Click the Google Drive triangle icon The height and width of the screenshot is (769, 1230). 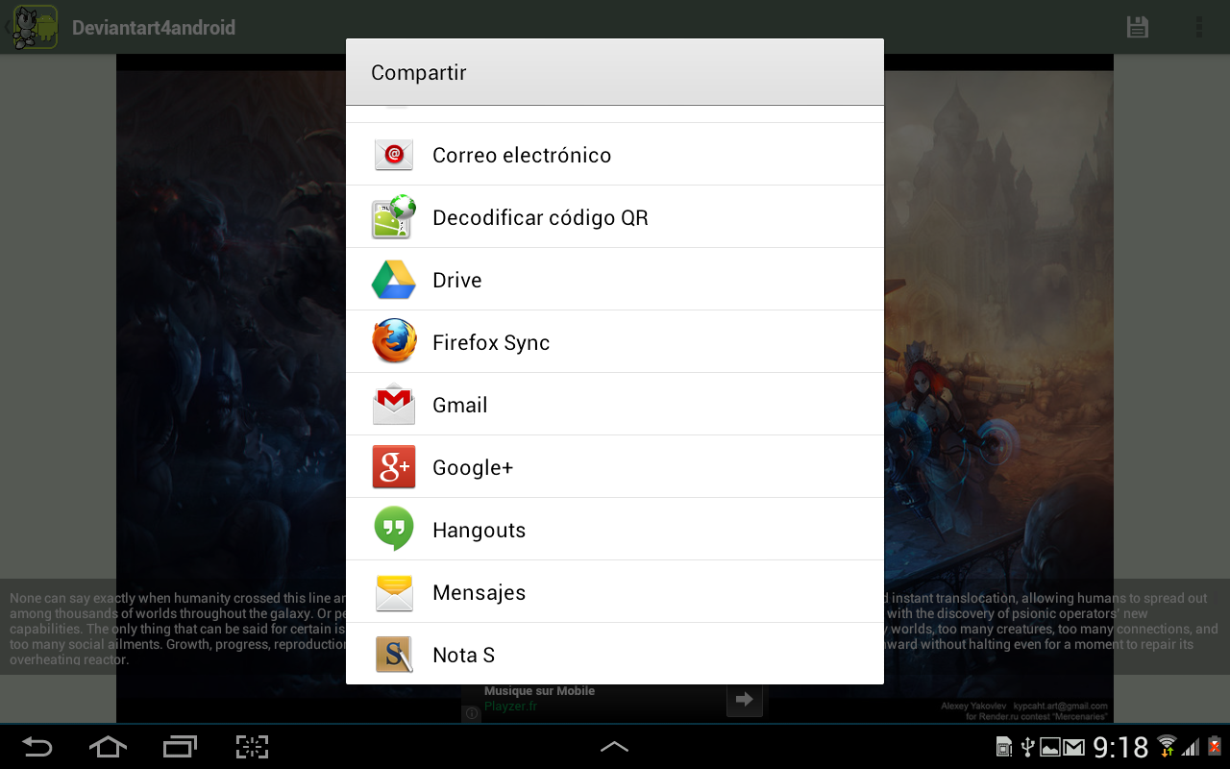click(x=394, y=280)
